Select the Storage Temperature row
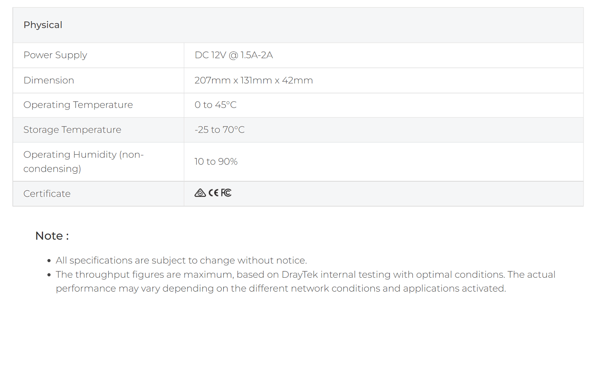Screen dimensions: 592x366 tap(72, 130)
